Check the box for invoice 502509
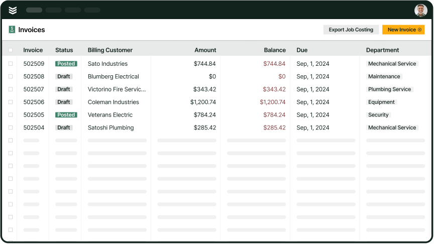The image size is (434, 244). pos(11,64)
